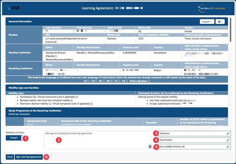This screenshot has width=236, height=164.
Task: Click the Sign Learning Agreement button
Action: pos(28,157)
